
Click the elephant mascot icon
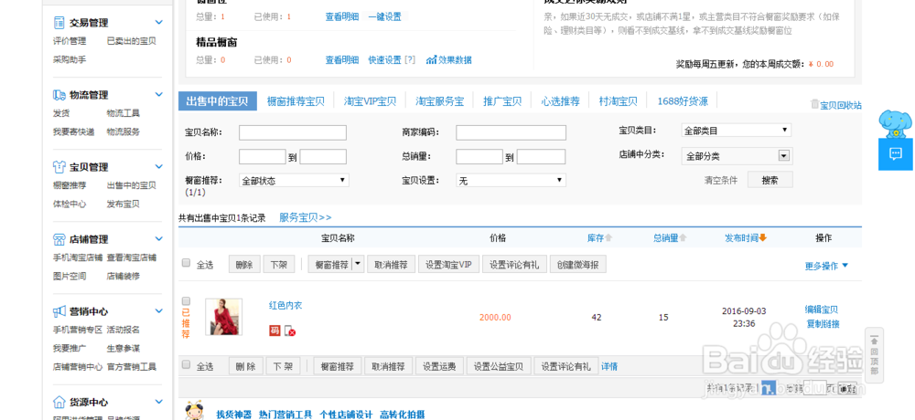[x=895, y=123]
